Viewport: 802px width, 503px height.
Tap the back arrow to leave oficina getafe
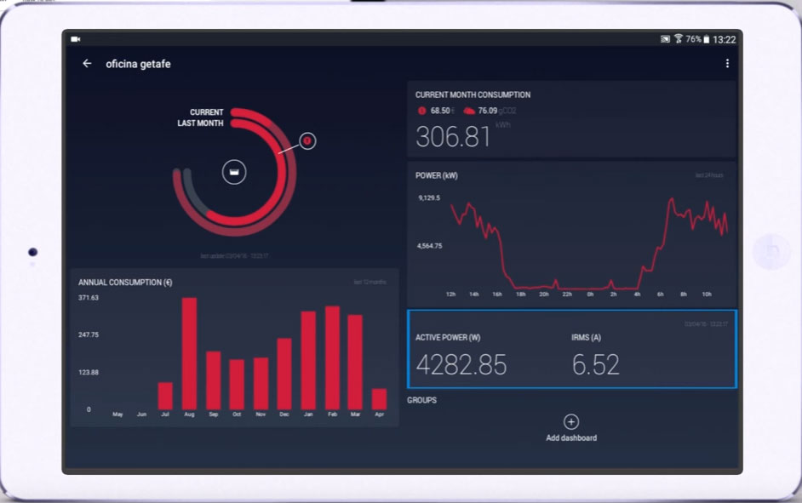click(85, 63)
